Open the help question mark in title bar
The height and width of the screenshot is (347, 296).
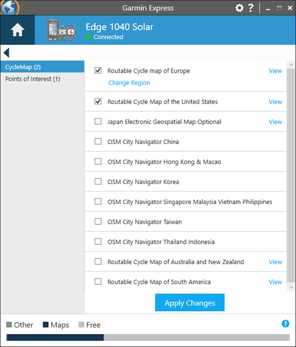tap(251, 8)
